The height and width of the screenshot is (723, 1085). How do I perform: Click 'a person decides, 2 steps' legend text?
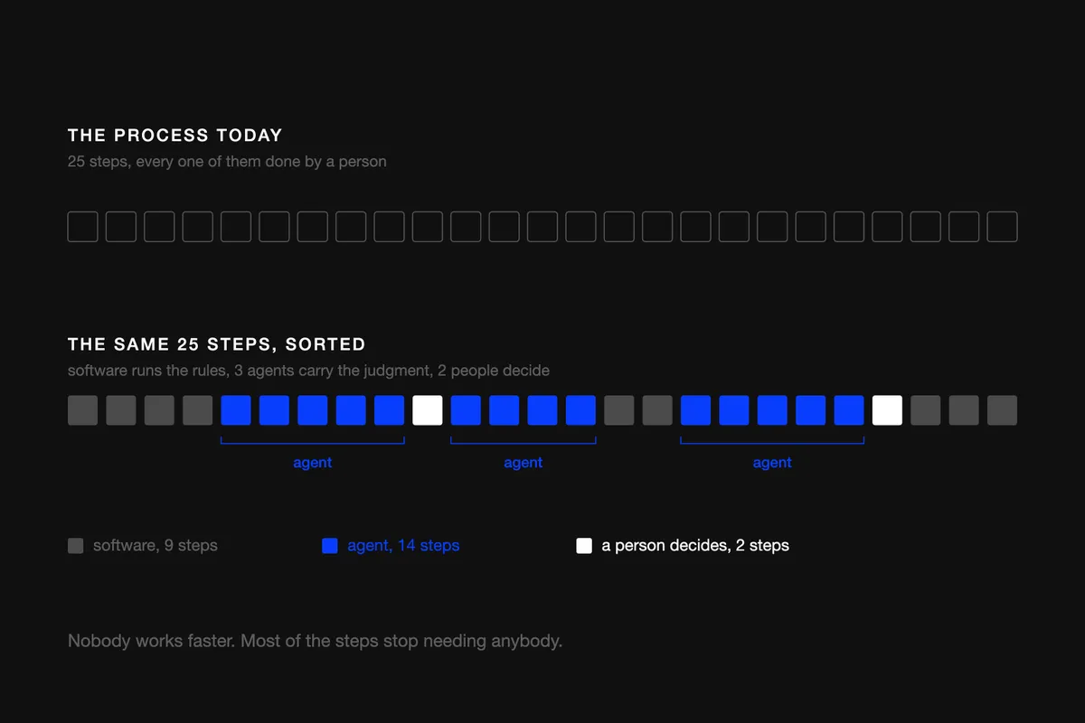(x=695, y=546)
